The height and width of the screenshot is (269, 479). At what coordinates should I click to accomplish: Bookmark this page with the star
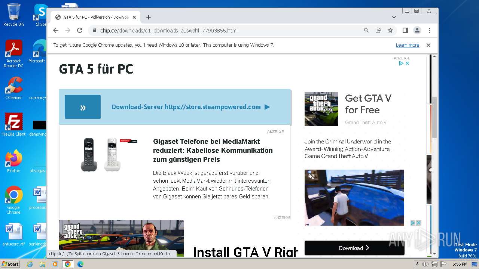tap(390, 30)
